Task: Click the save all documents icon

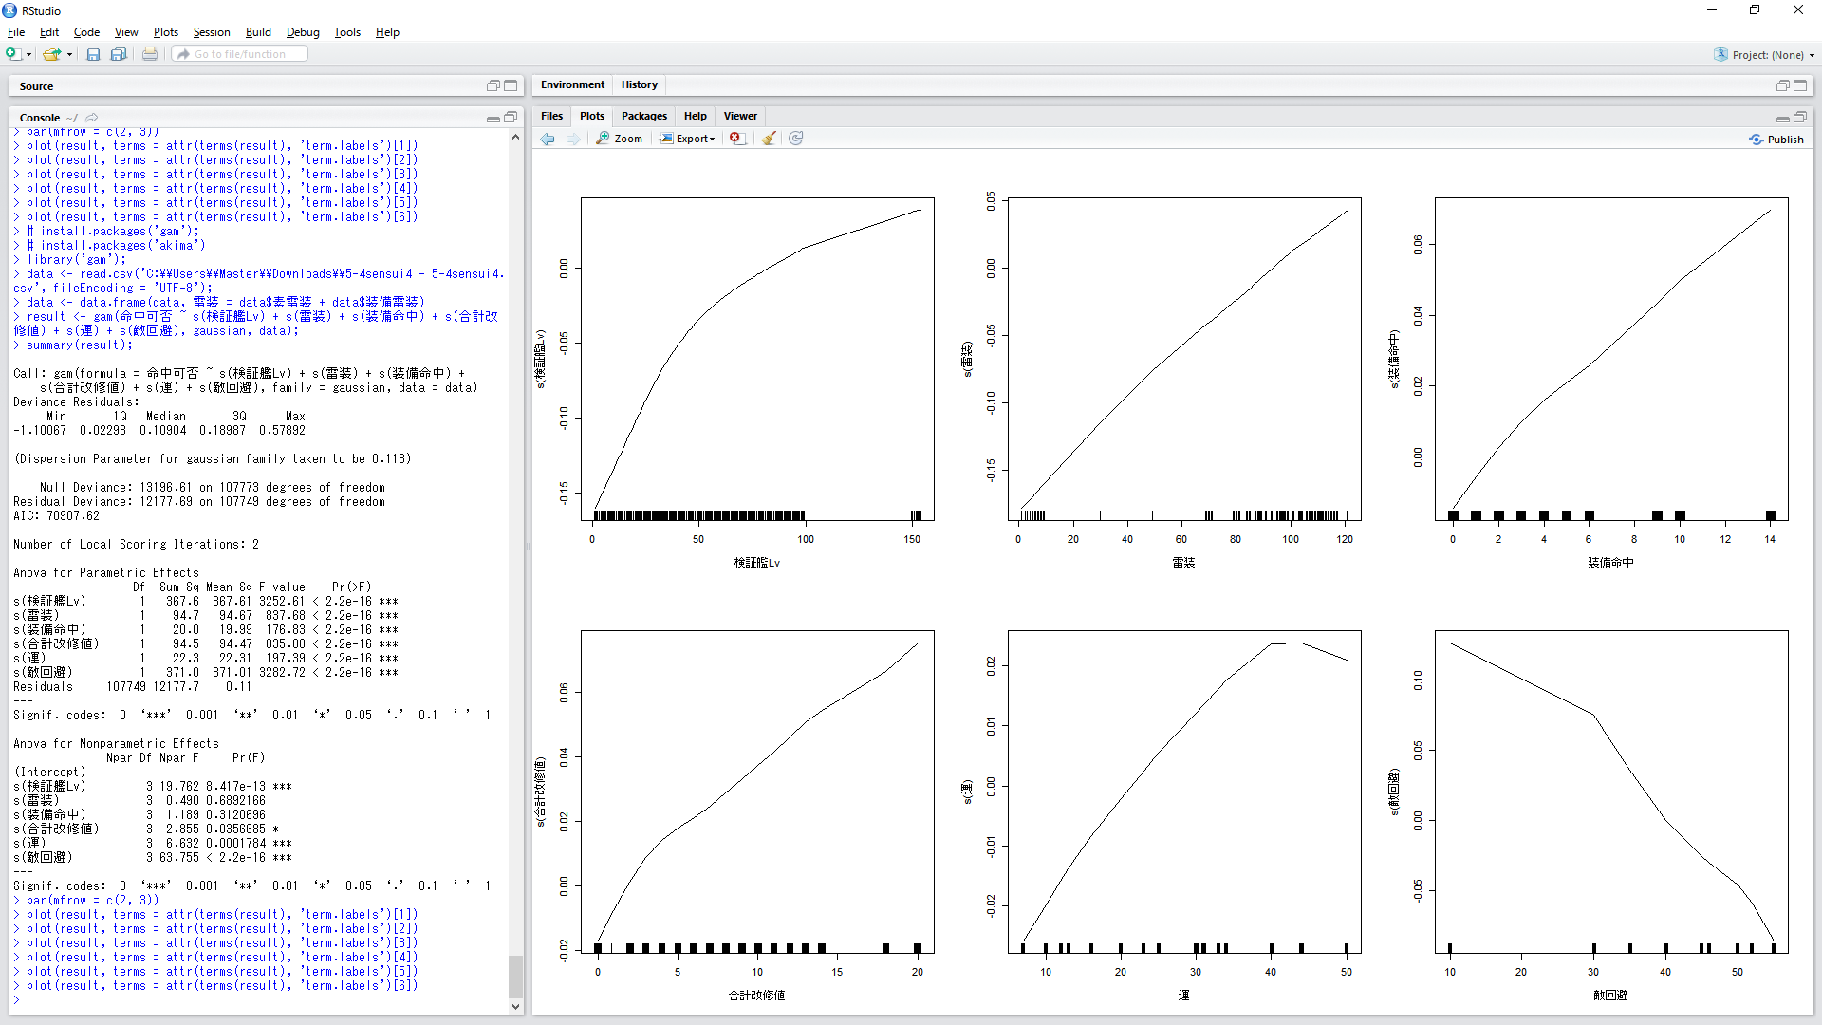Action: 119,55
